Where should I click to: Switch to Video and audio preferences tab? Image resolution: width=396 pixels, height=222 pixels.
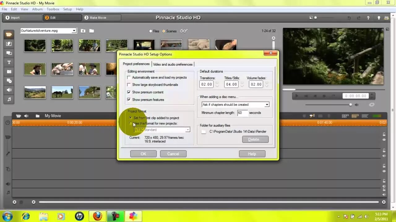(173, 64)
